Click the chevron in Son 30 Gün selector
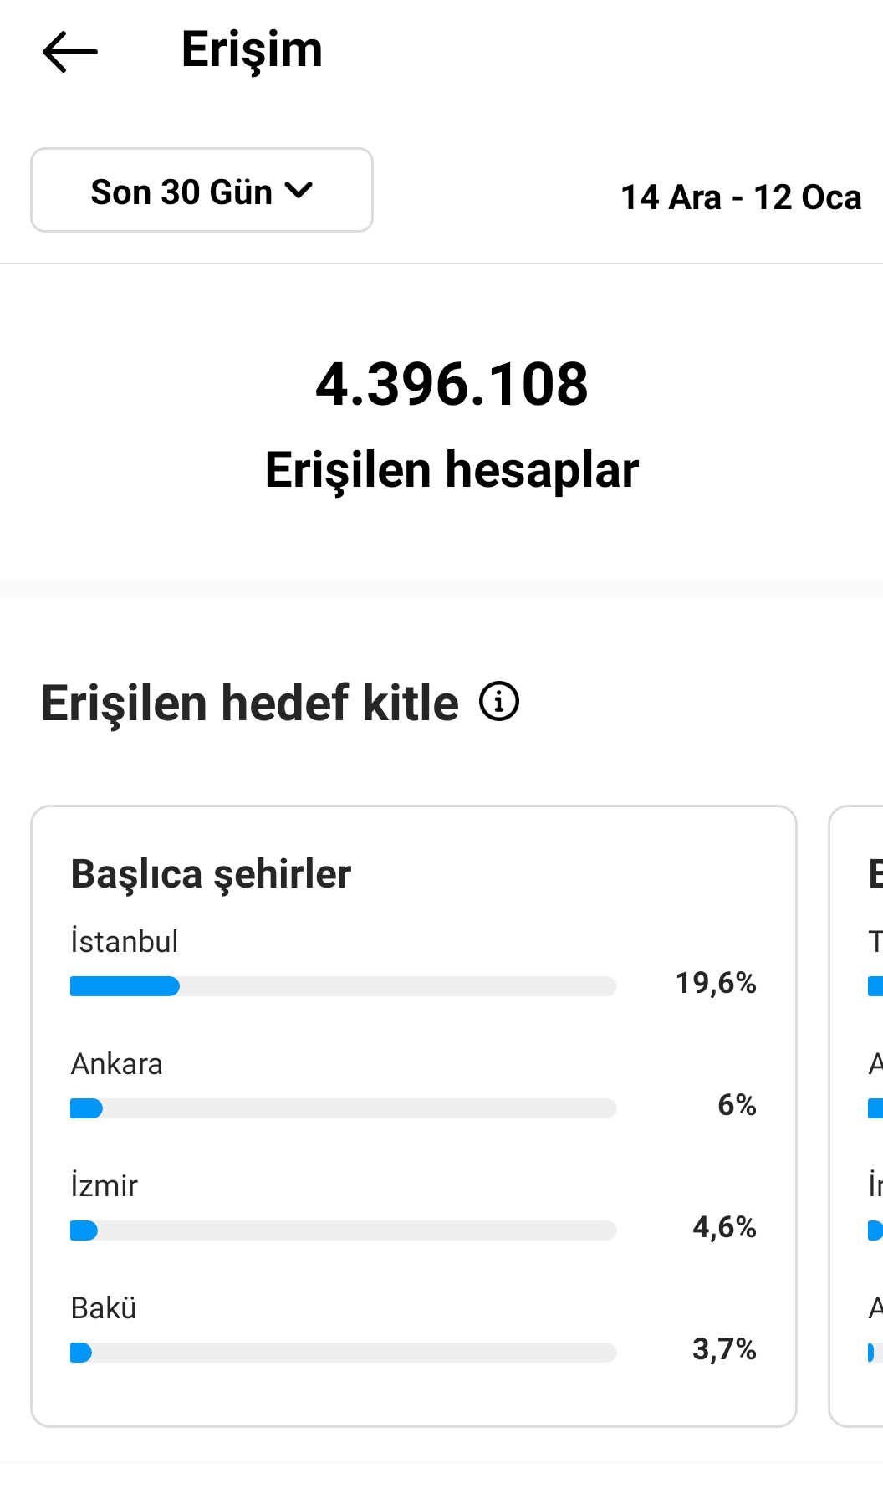883x1494 pixels. 299,190
